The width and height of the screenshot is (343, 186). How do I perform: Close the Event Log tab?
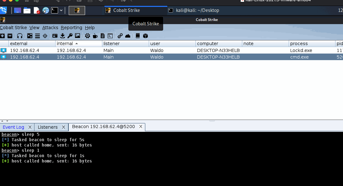coord(30,127)
